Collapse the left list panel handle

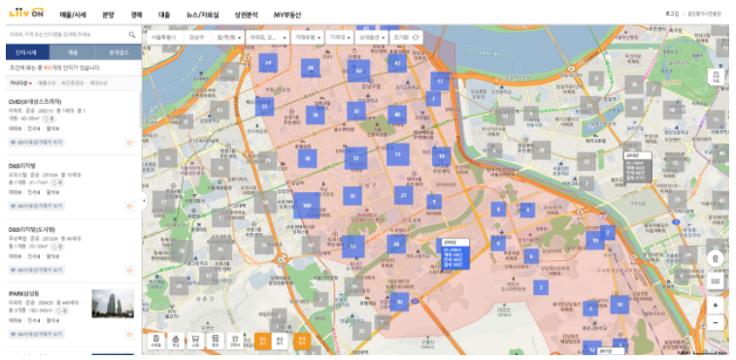click(144, 202)
